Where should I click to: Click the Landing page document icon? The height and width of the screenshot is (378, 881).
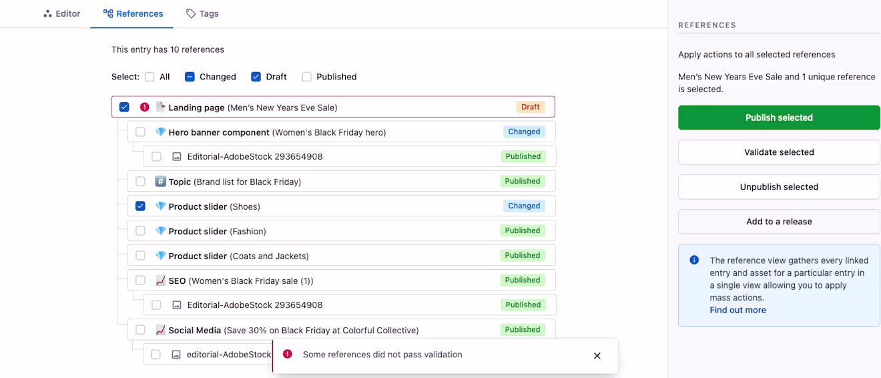click(x=160, y=107)
